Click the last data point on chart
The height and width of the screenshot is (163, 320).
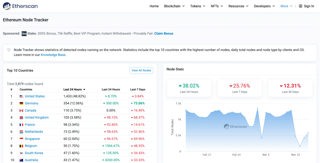click(x=308, y=133)
